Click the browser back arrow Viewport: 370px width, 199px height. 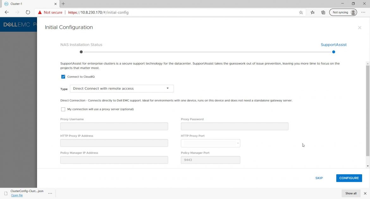pos(7,12)
